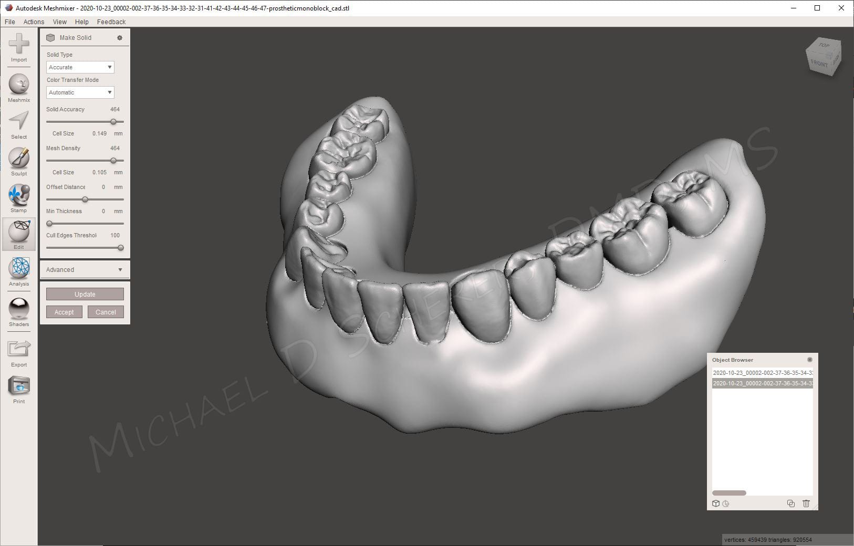Viewport: 854px width, 546px height.
Task: Select first object in Object Browser
Action: coord(763,373)
